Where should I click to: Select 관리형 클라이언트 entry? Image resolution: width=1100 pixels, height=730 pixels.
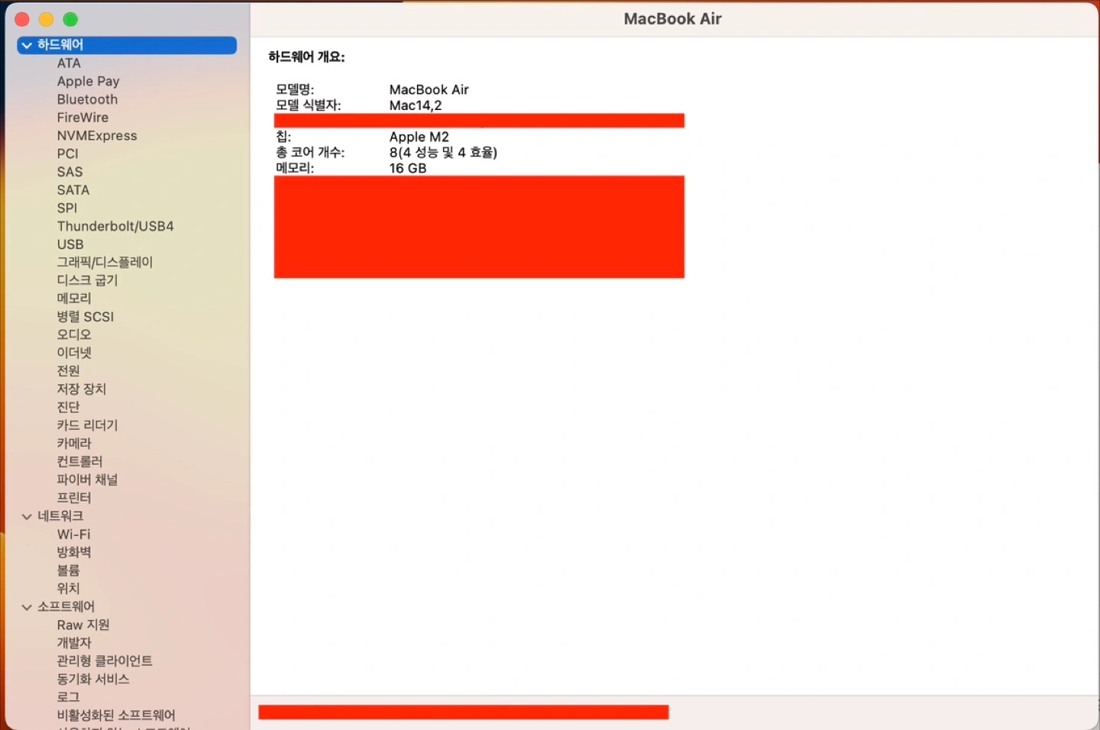point(105,661)
